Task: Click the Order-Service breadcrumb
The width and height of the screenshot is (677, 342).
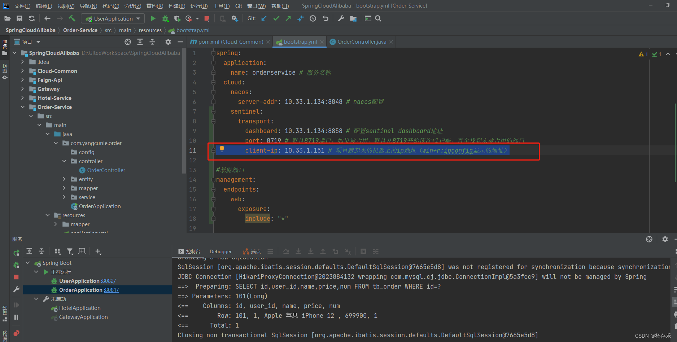Action: pyautogui.click(x=80, y=30)
